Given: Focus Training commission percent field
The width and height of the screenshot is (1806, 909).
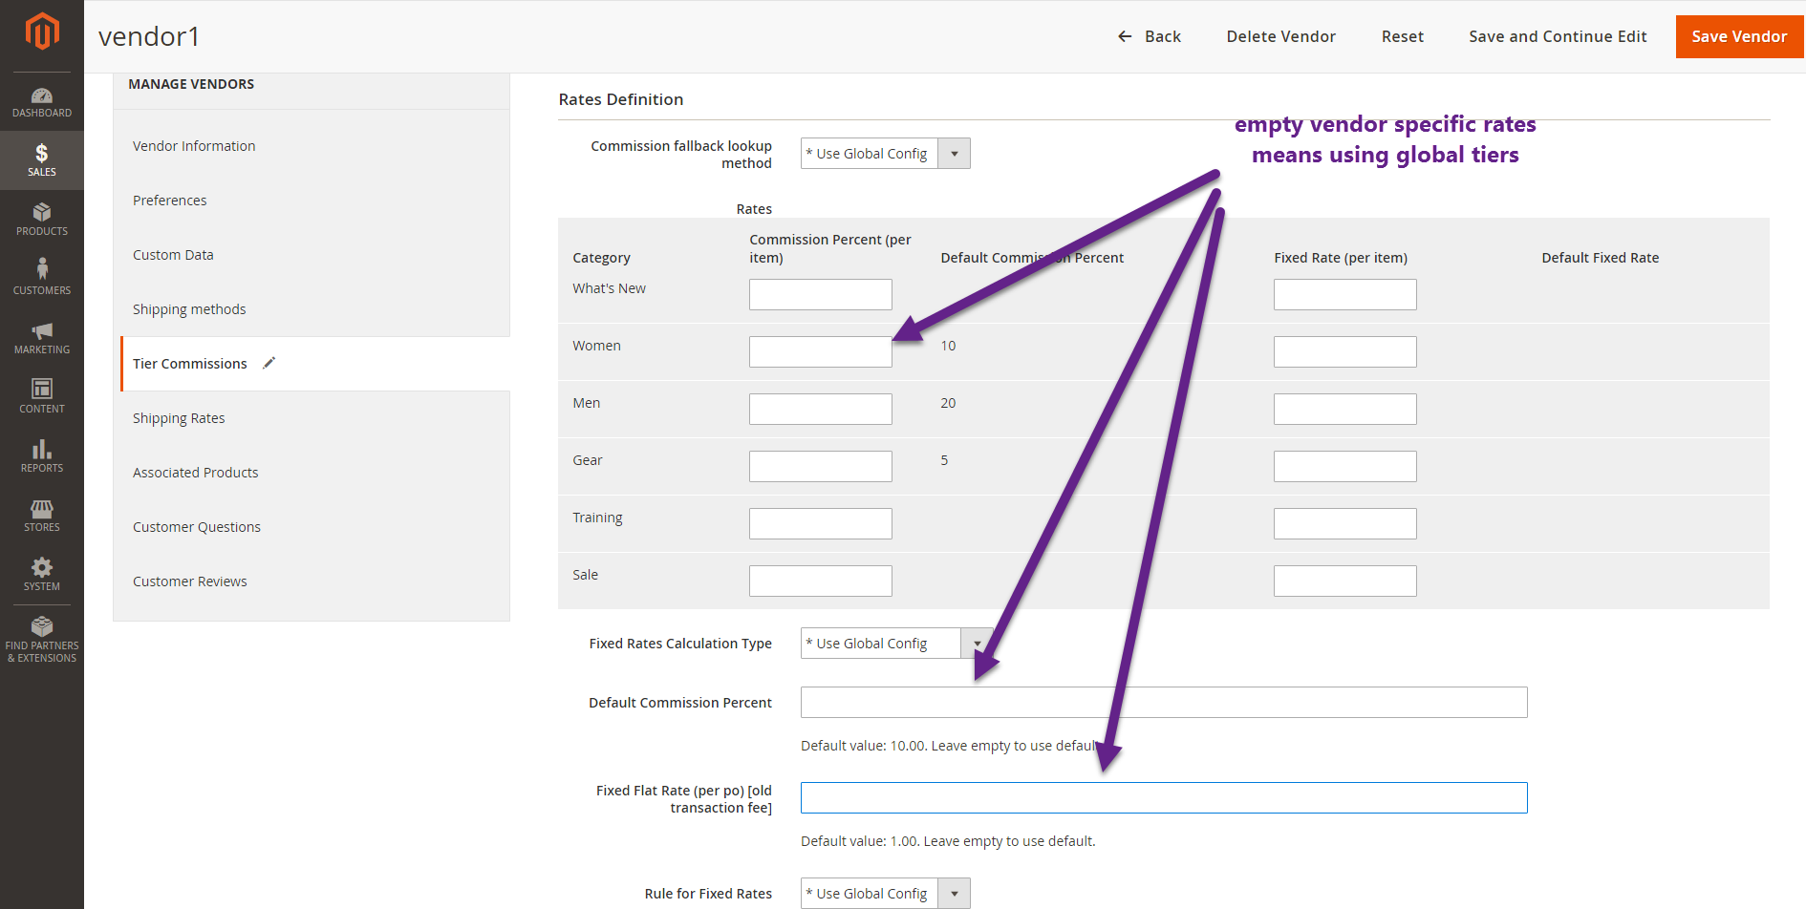Looking at the screenshot, I should (820, 523).
